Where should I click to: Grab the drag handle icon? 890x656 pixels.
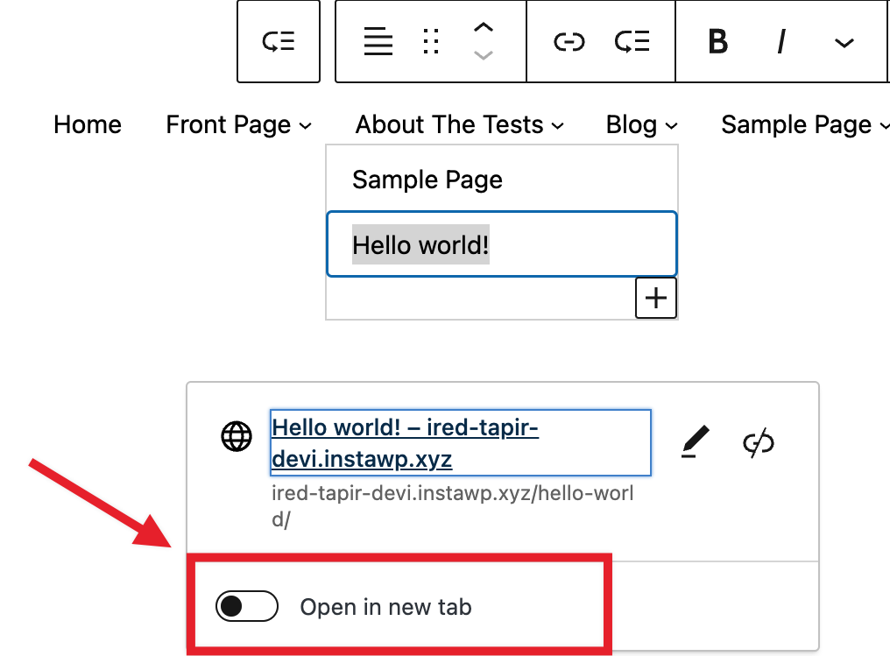pyautogui.click(x=429, y=41)
